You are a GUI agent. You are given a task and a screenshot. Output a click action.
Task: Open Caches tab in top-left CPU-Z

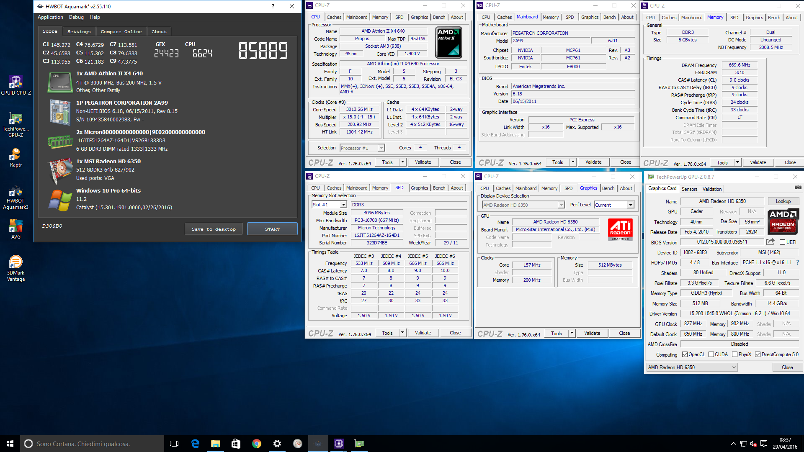(x=334, y=17)
